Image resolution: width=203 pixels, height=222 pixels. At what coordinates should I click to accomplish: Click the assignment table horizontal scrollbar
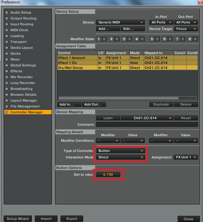pyautogui.click(x=119, y=98)
